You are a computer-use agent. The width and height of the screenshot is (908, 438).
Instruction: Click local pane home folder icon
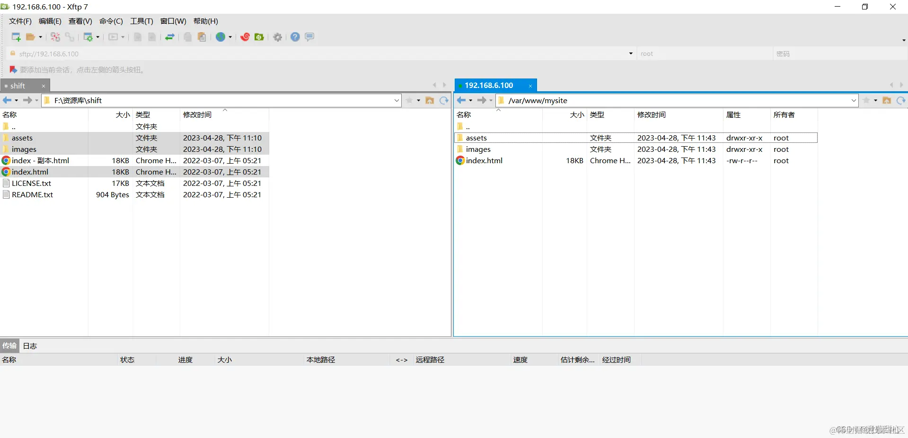(430, 100)
